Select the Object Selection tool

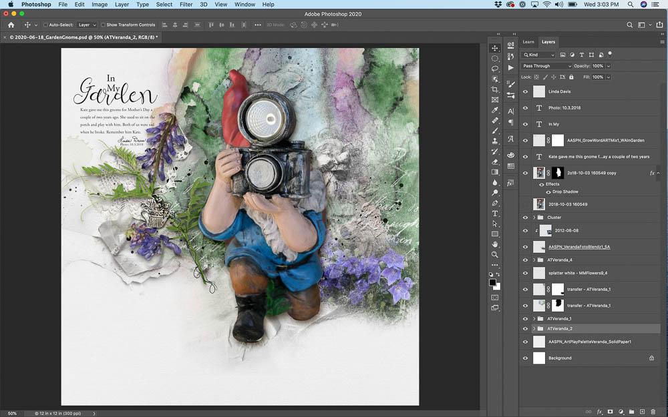click(x=494, y=79)
